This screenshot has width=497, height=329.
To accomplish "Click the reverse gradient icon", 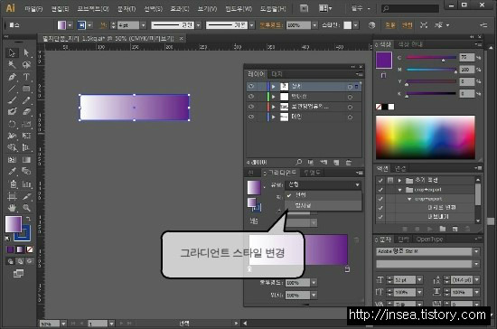I will [x=254, y=221].
